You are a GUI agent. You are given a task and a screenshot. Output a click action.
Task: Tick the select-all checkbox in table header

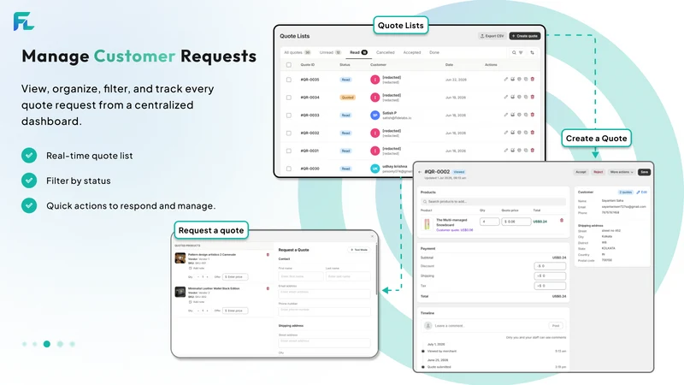coord(289,65)
